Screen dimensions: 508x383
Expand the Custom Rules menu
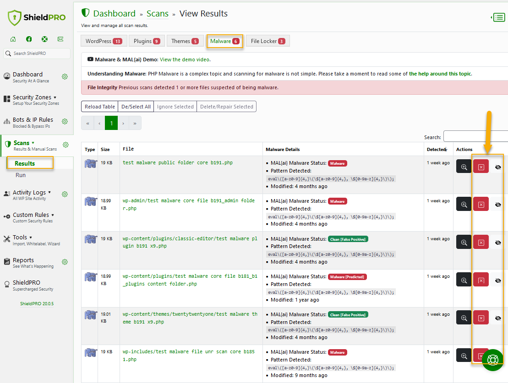coord(33,217)
